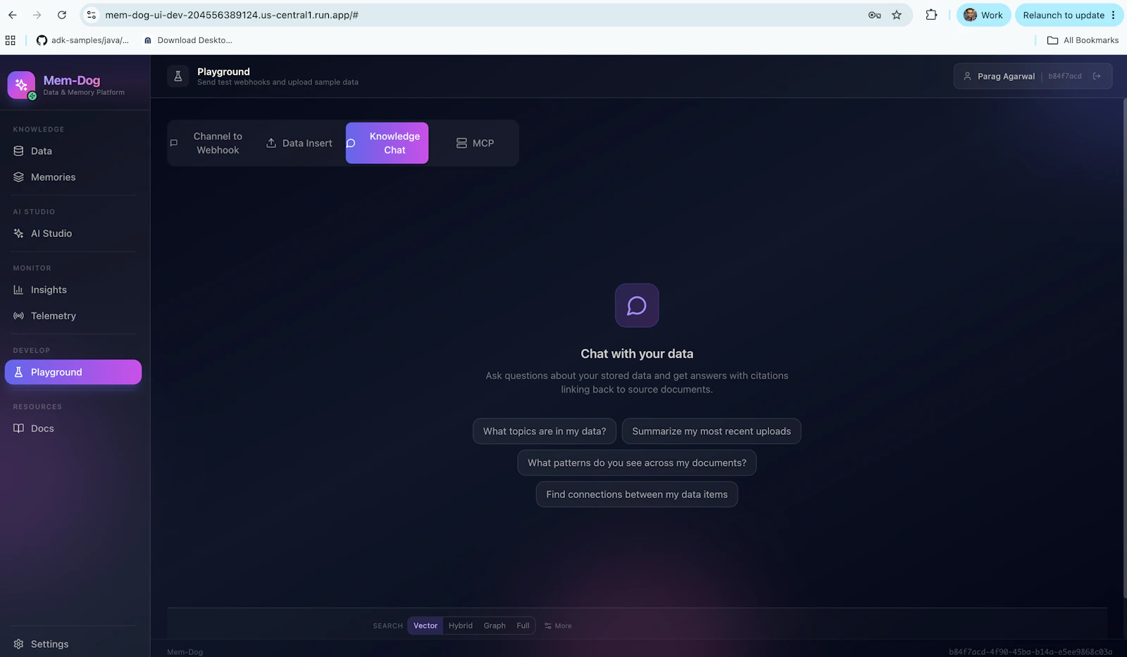Ask 'What topics are in my data?'
The height and width of the screenshot is (657, 1127).
(544, 431)
